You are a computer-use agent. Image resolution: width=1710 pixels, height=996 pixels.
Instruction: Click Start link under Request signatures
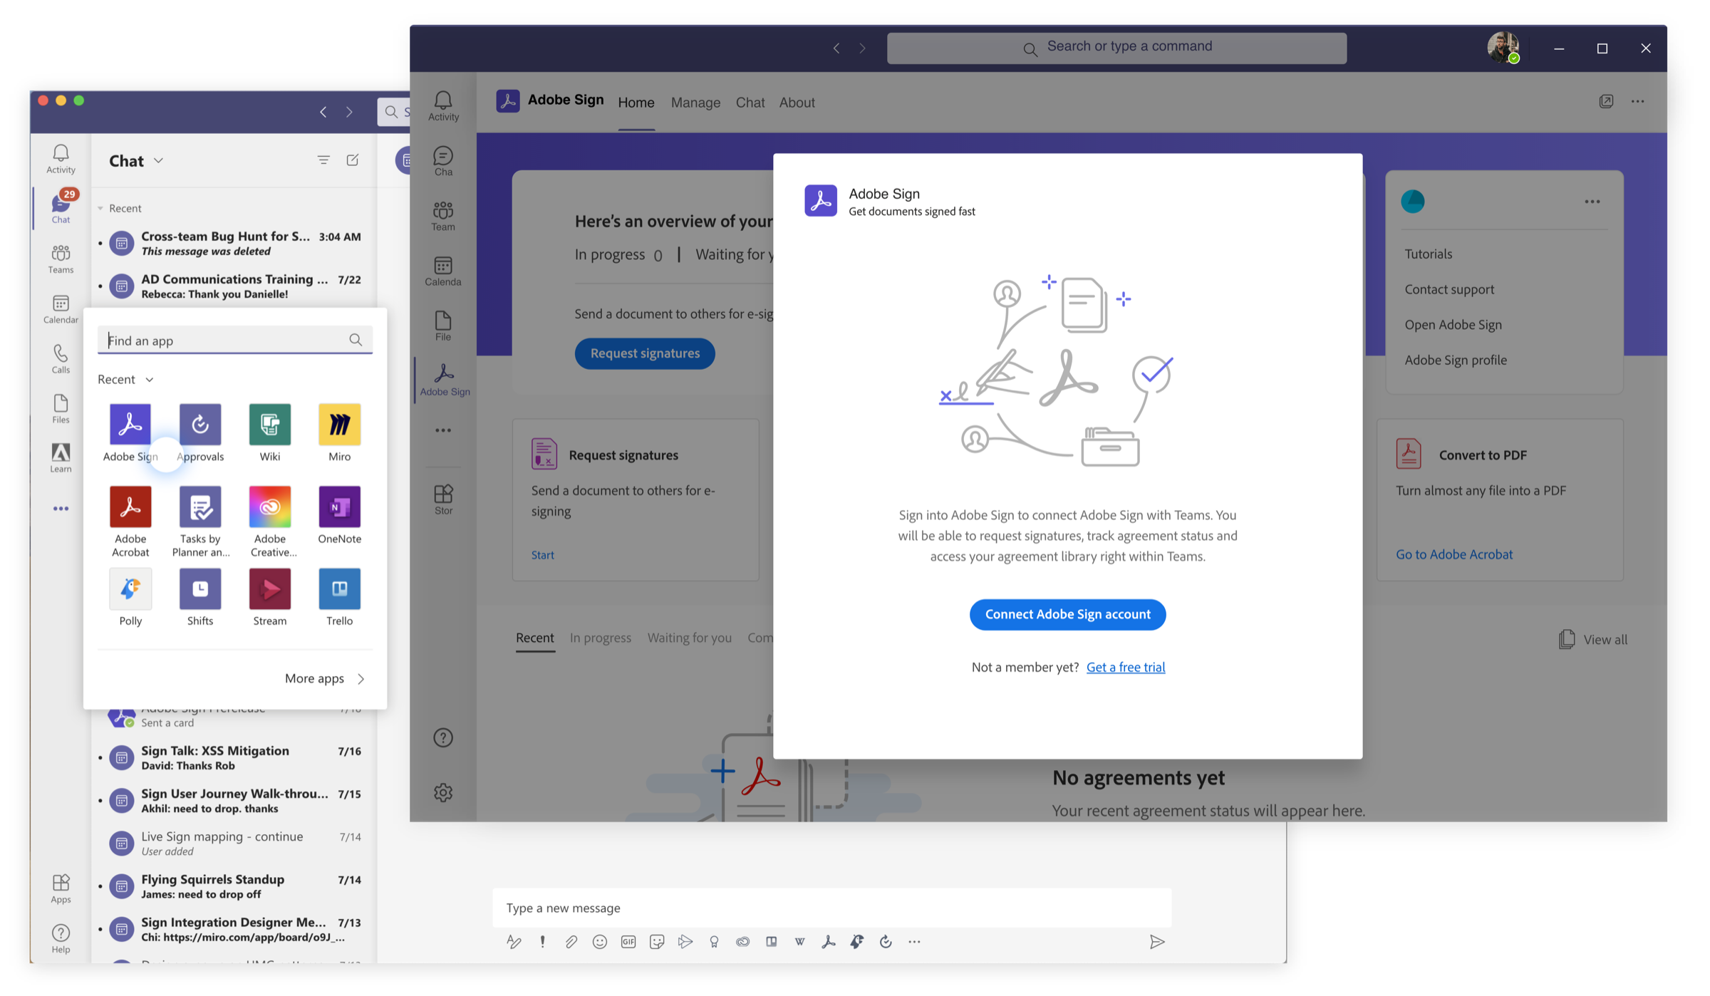point(542,555)
